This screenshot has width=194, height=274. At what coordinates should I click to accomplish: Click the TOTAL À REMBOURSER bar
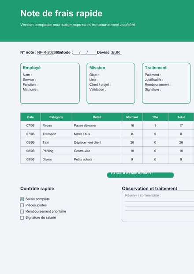[140, 175]
